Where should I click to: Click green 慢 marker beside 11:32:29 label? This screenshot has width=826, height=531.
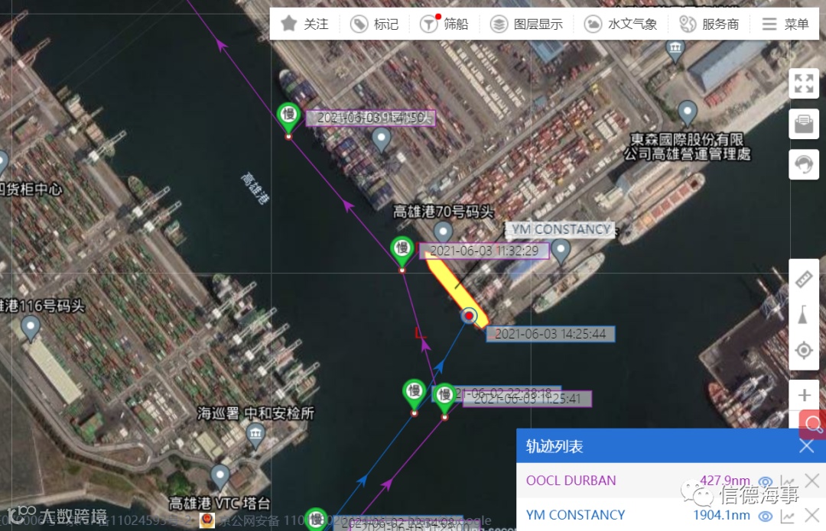coord(402,249)
